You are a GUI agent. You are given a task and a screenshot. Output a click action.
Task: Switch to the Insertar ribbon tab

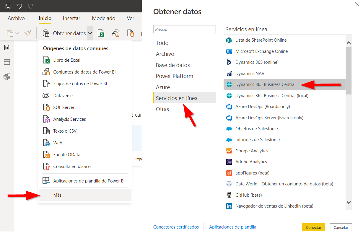71,18
